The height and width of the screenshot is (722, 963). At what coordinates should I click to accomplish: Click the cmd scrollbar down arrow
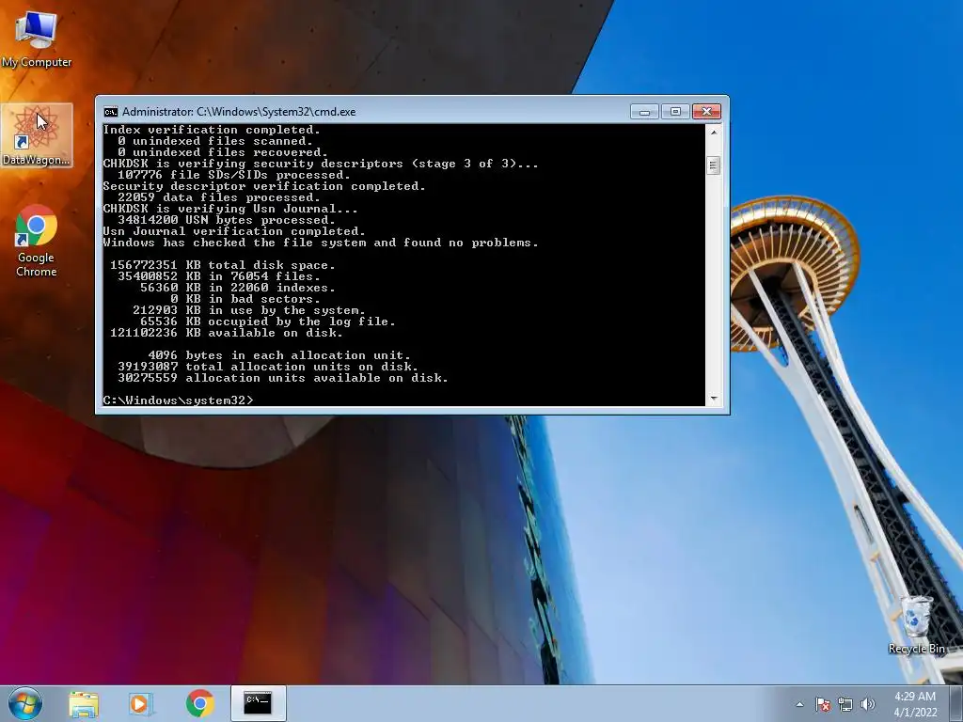(713, 399)
